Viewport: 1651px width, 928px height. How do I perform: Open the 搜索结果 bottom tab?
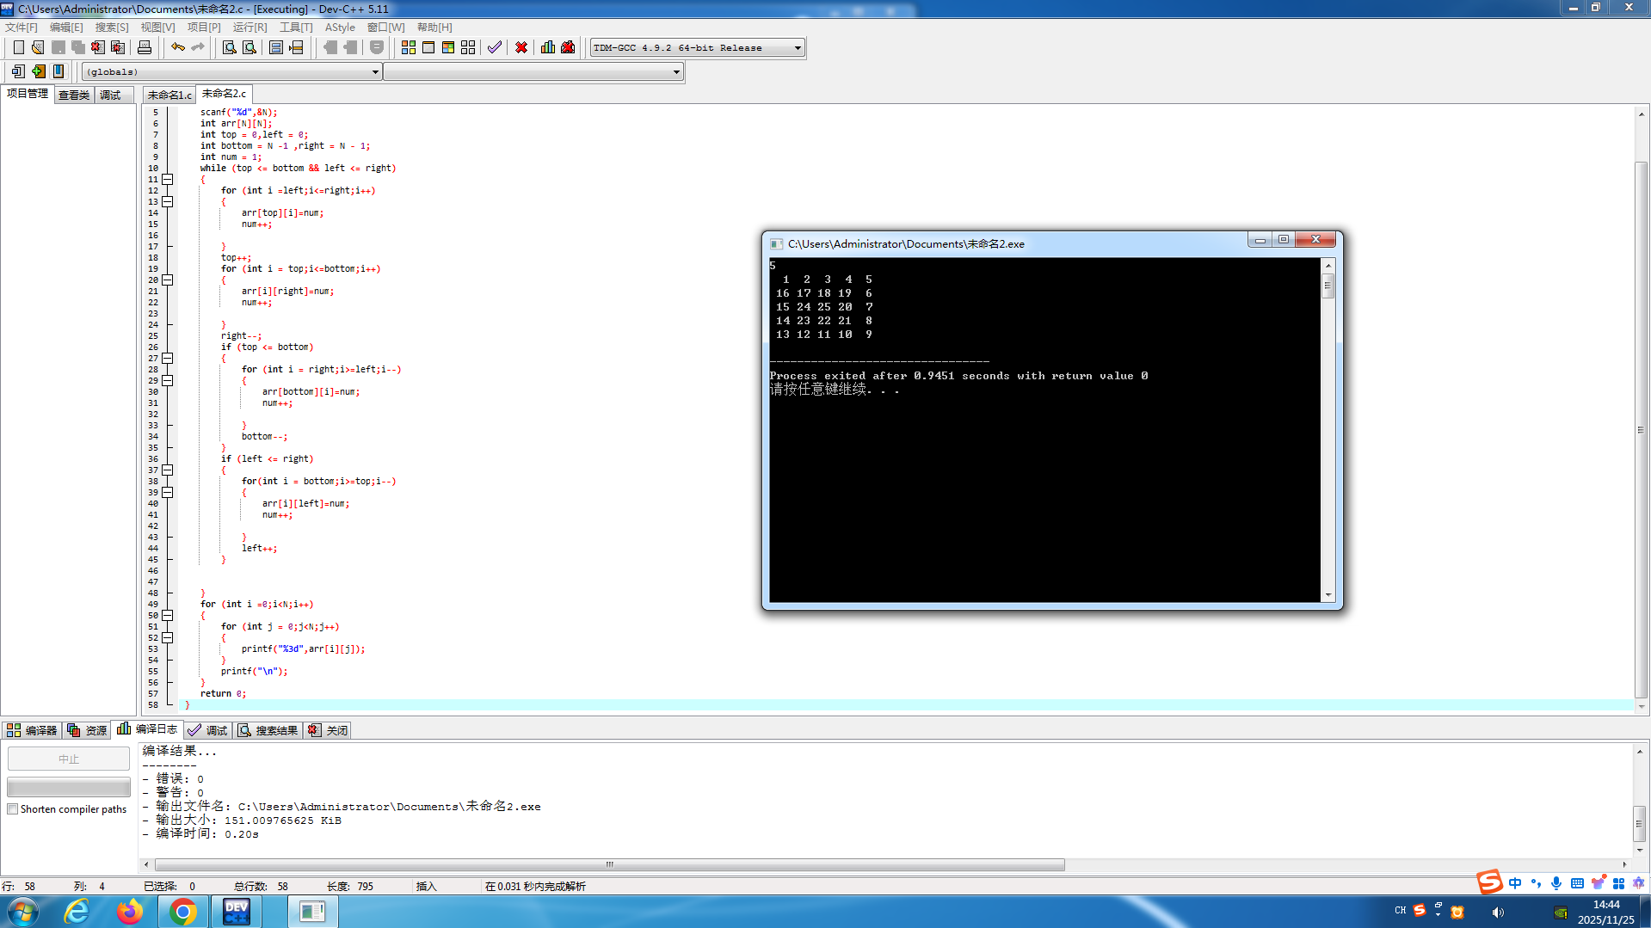[x=268, y=730]
